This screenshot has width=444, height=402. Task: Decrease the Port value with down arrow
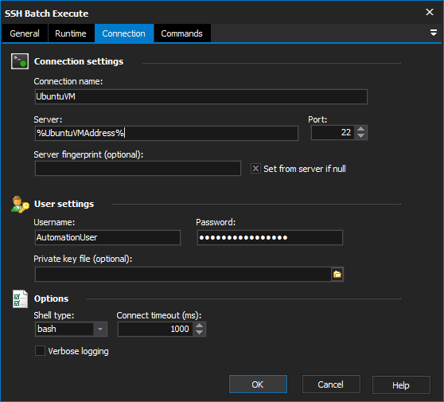[360, 136]
